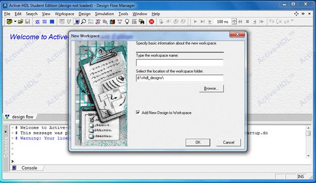Click the workspace name input field
Screen dimensions: 316x183
(x=180, y=63)
